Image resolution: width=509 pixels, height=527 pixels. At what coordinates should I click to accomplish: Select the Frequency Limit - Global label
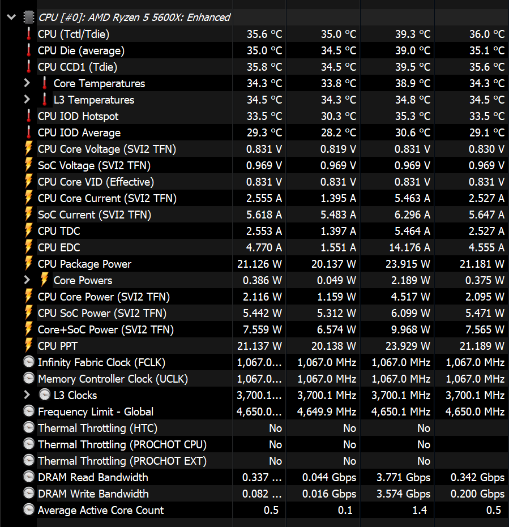pos(96,412)
